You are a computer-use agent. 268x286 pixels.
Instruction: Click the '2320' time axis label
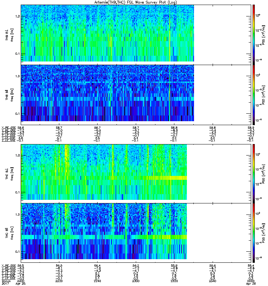tap(174, 281)
